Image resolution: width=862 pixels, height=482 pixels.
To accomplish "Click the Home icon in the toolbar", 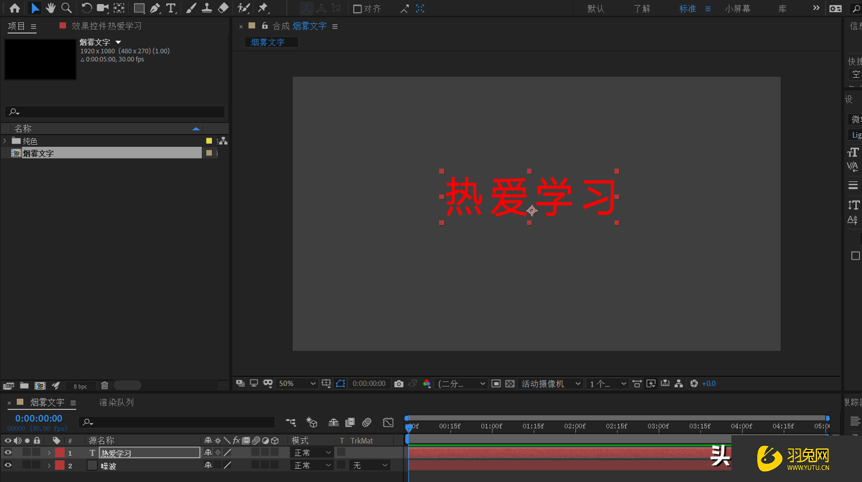I will coord(15,8).
